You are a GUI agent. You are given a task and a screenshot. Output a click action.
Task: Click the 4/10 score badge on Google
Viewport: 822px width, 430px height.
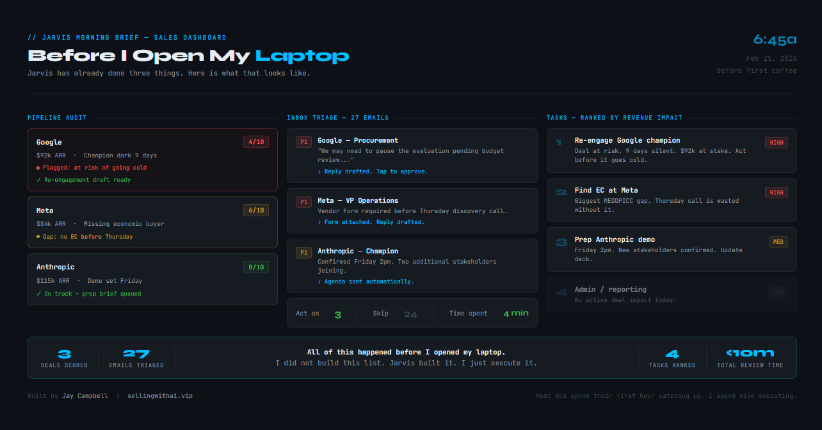pos(256,142)
